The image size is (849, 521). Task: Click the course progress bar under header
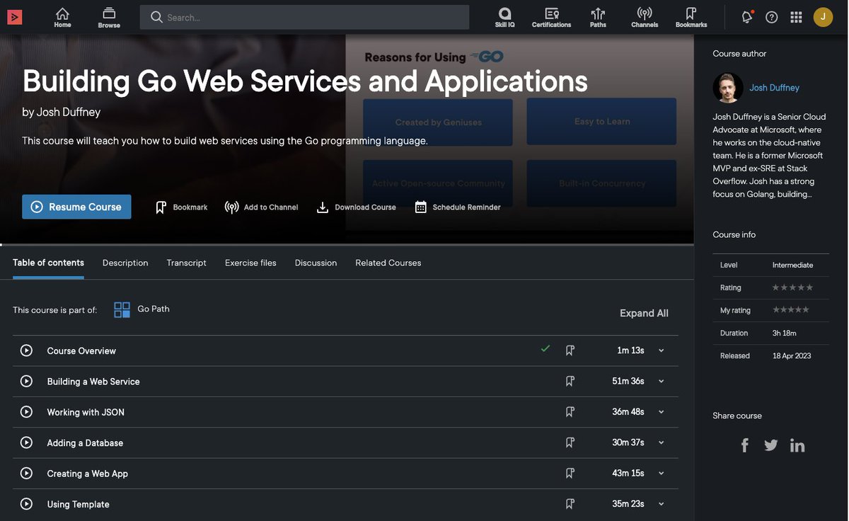tap(347, 244)
